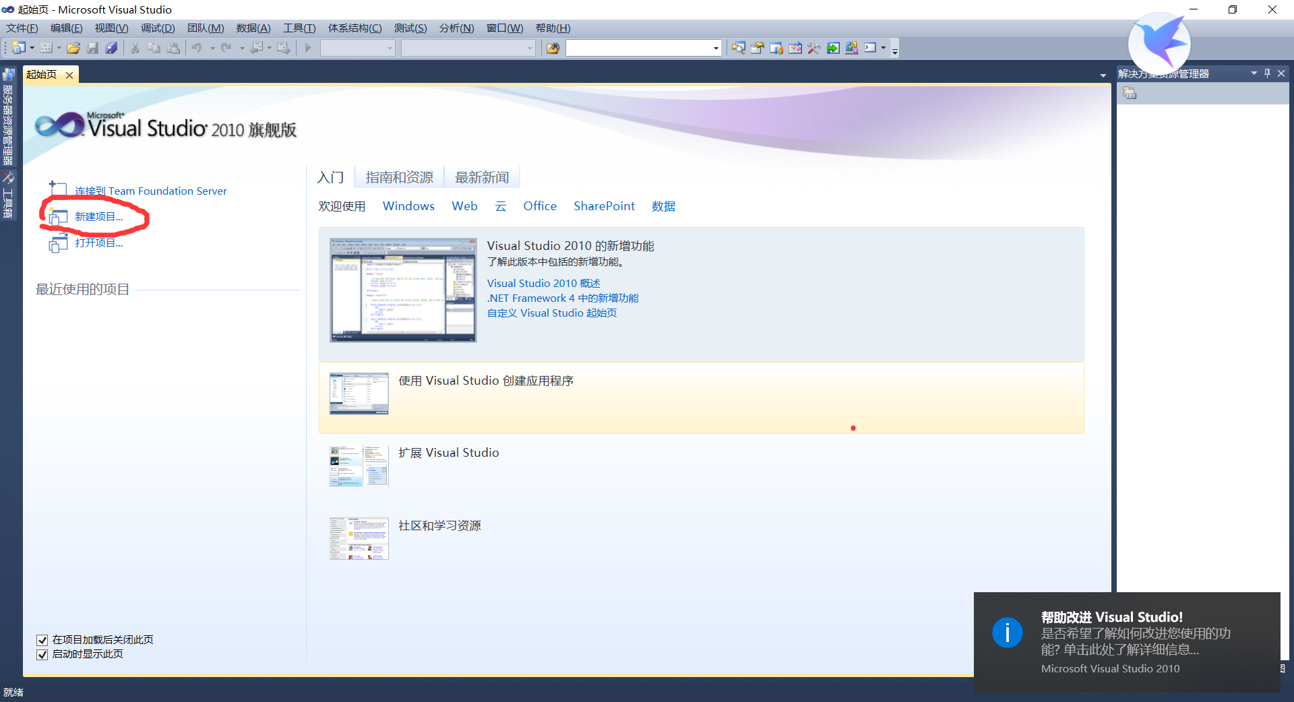Viewport: 1294px width, 702px height.
Task: Open Visual Studio 2010 概述 link
Action: (x=544, y=284)
